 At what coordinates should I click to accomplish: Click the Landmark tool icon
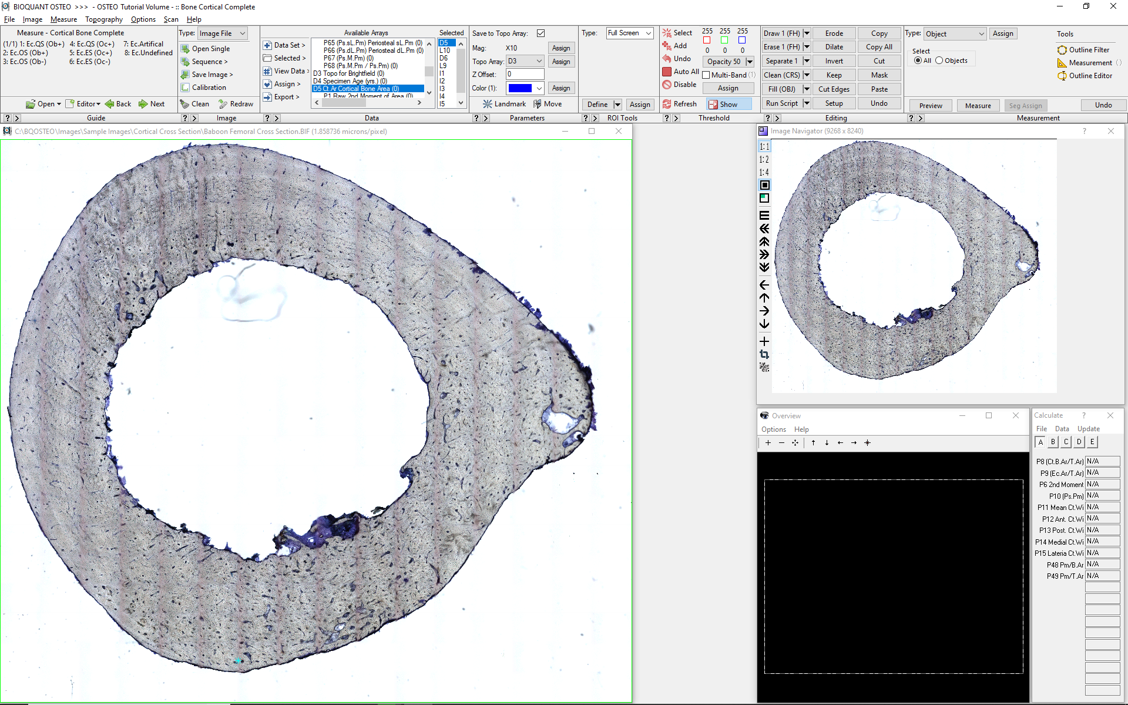488,104
